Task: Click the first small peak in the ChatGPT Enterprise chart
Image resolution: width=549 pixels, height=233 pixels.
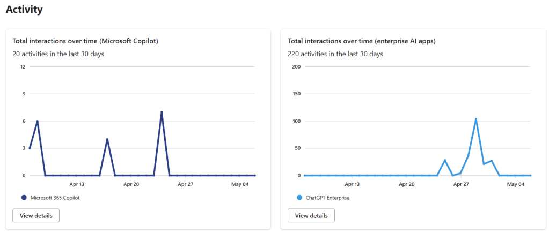Action: point(445,160)
